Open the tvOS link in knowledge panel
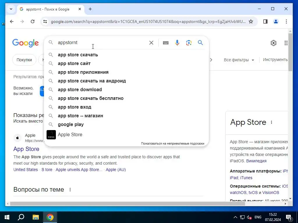 tap(253, 193)
